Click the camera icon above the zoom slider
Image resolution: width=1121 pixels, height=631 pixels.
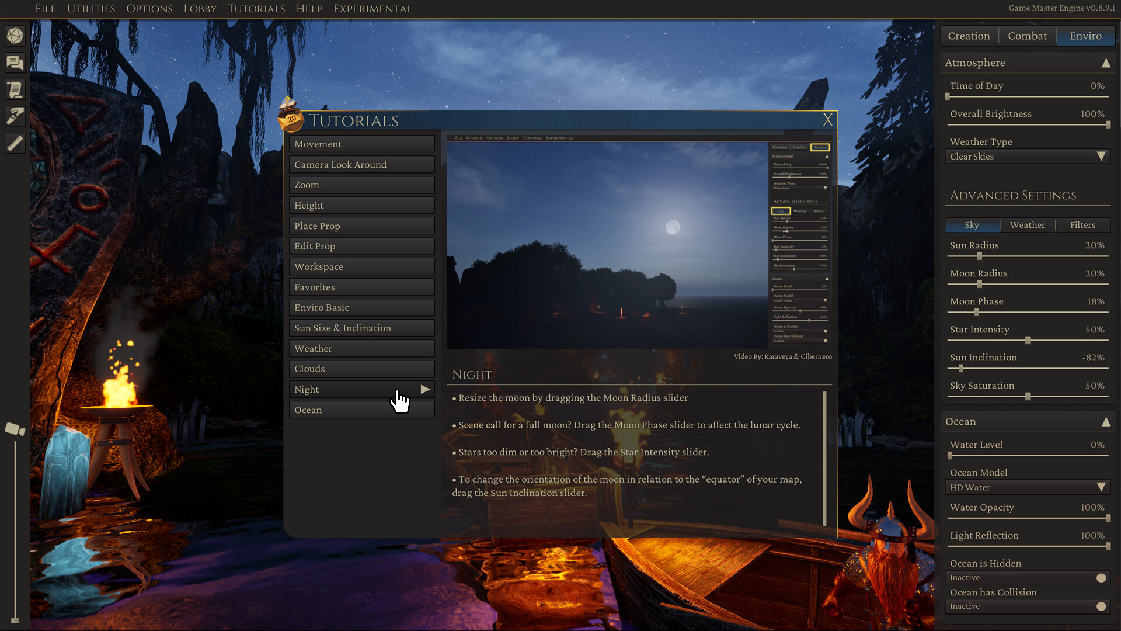tap(15, 430)
